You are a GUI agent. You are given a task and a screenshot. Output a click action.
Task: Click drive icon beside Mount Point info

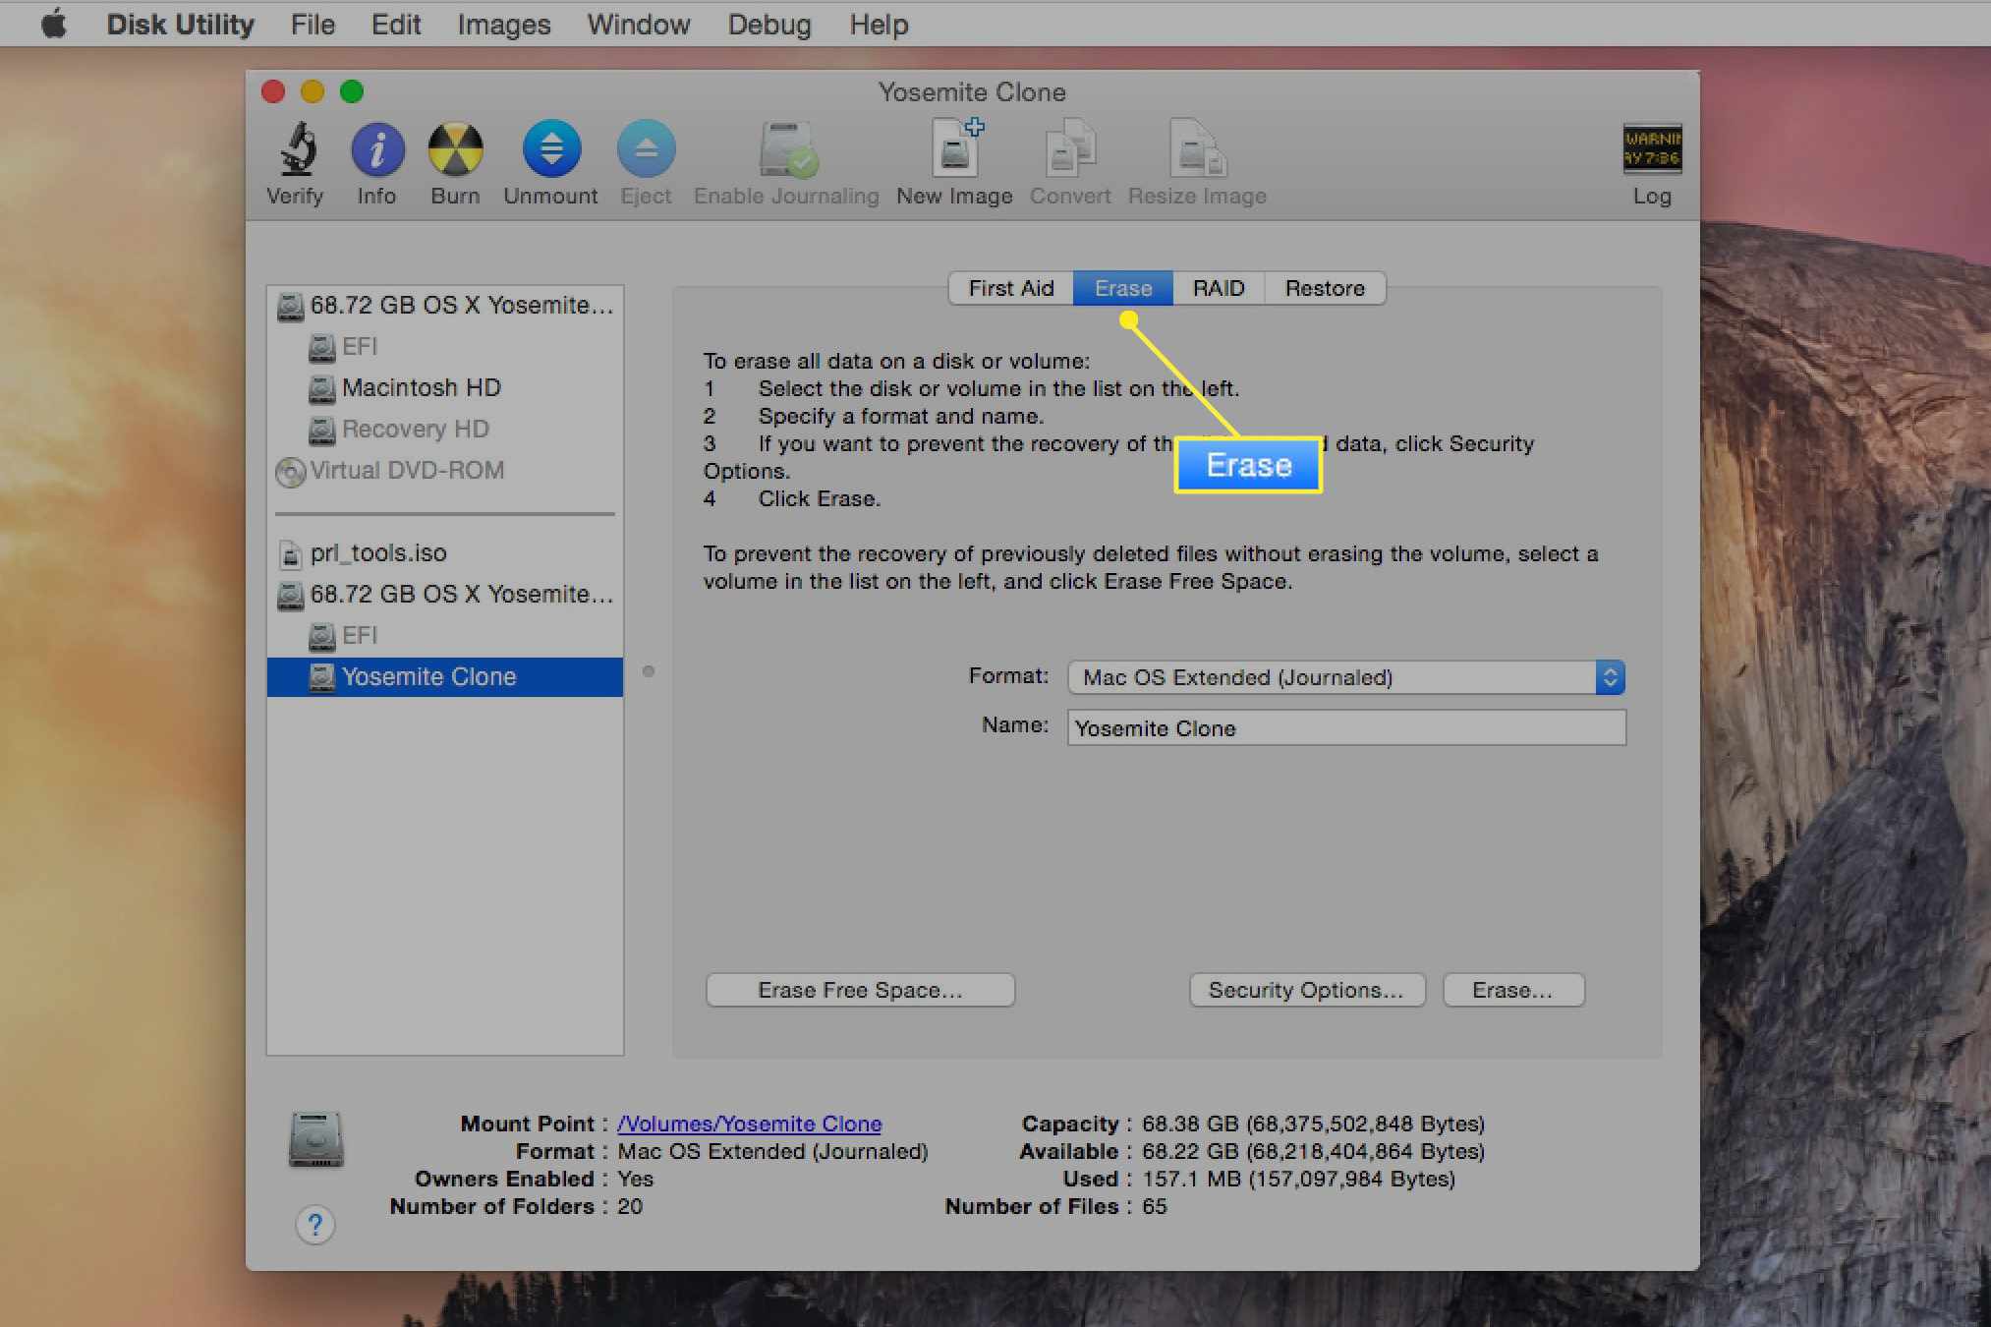(315, 1139)
